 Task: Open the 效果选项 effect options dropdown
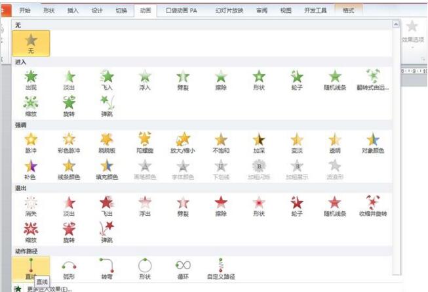413,35
